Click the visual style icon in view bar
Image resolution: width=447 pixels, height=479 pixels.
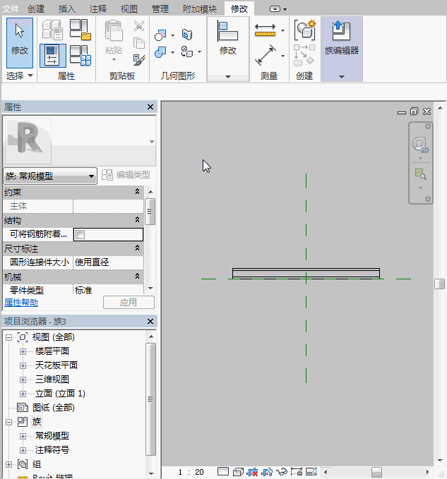238,471
